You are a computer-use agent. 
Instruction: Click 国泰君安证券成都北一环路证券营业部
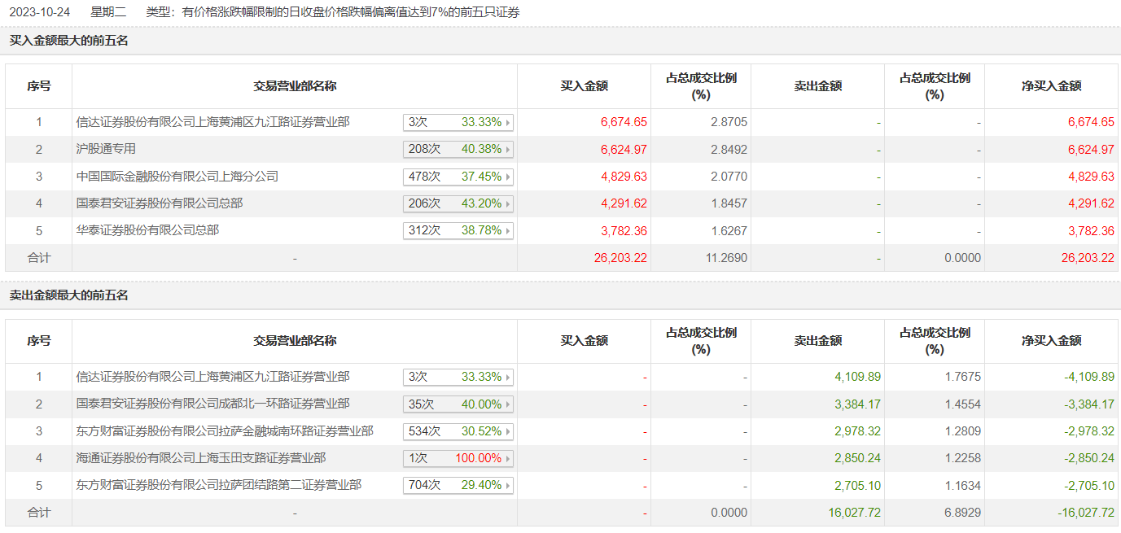pos(213,404)
